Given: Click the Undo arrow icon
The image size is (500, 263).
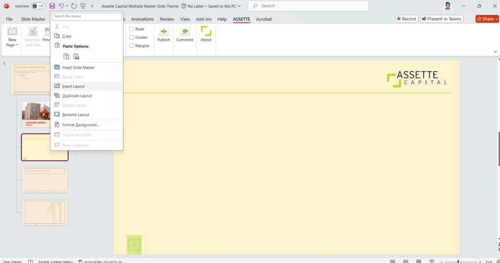Looking at the screenshot, I should click(x=61, y=6).
